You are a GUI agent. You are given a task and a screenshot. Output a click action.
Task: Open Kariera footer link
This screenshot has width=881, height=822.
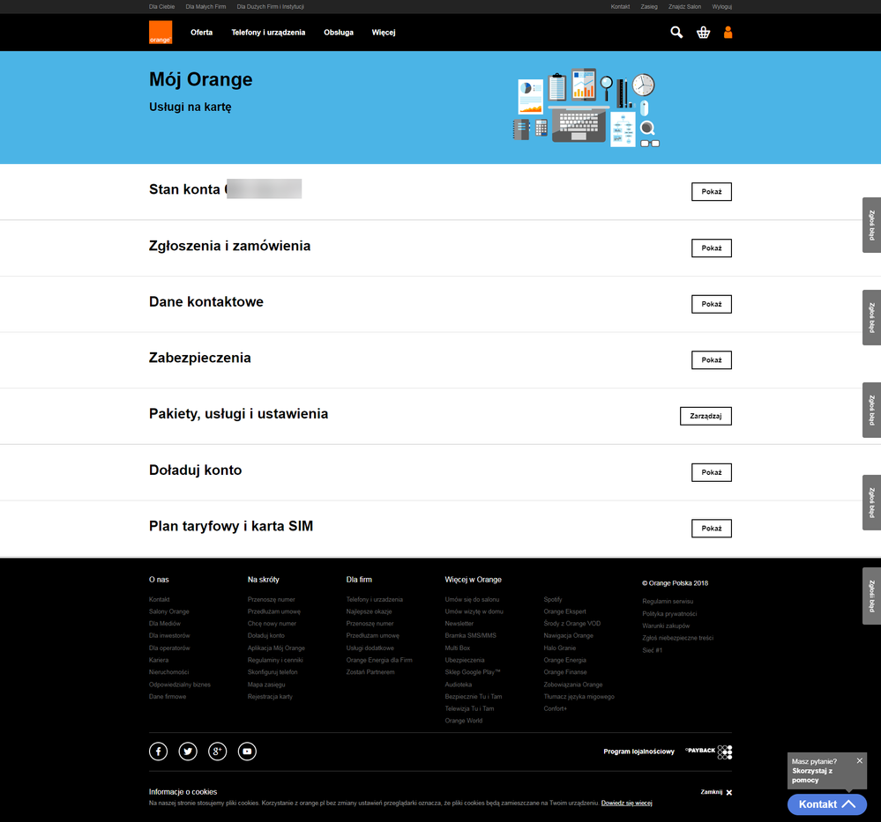click(159, 660)
